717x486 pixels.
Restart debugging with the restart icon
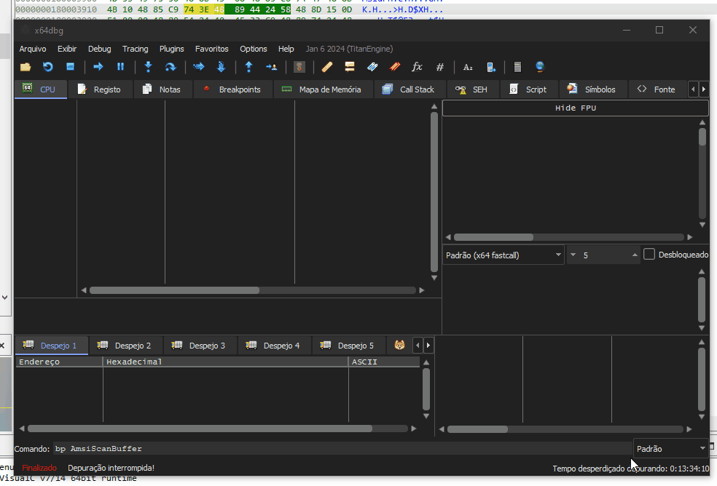click(48, 67)
